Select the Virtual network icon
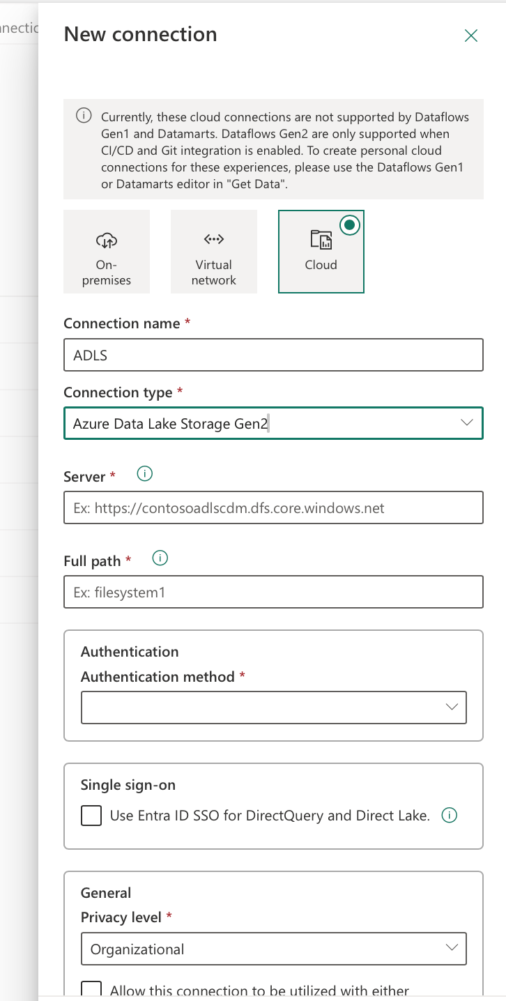Screen dimensions: 506x1001 click(213, 240)
